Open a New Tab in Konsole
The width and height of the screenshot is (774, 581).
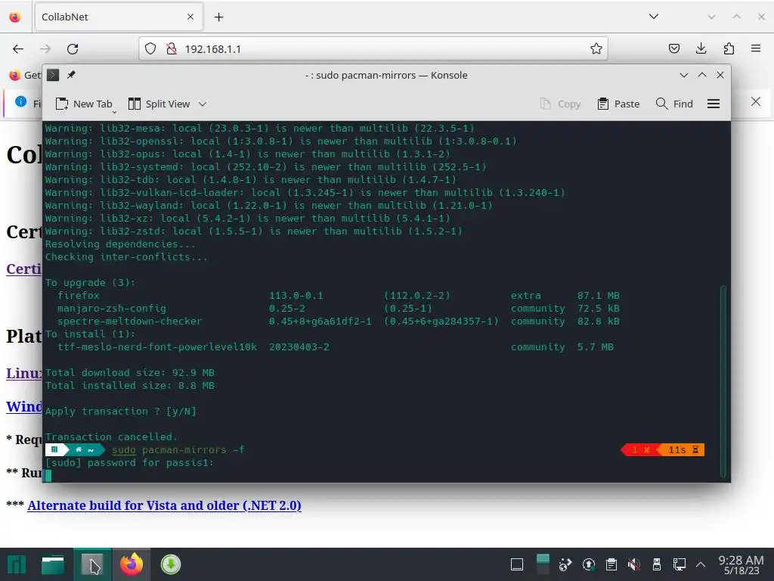coord(83,104)
